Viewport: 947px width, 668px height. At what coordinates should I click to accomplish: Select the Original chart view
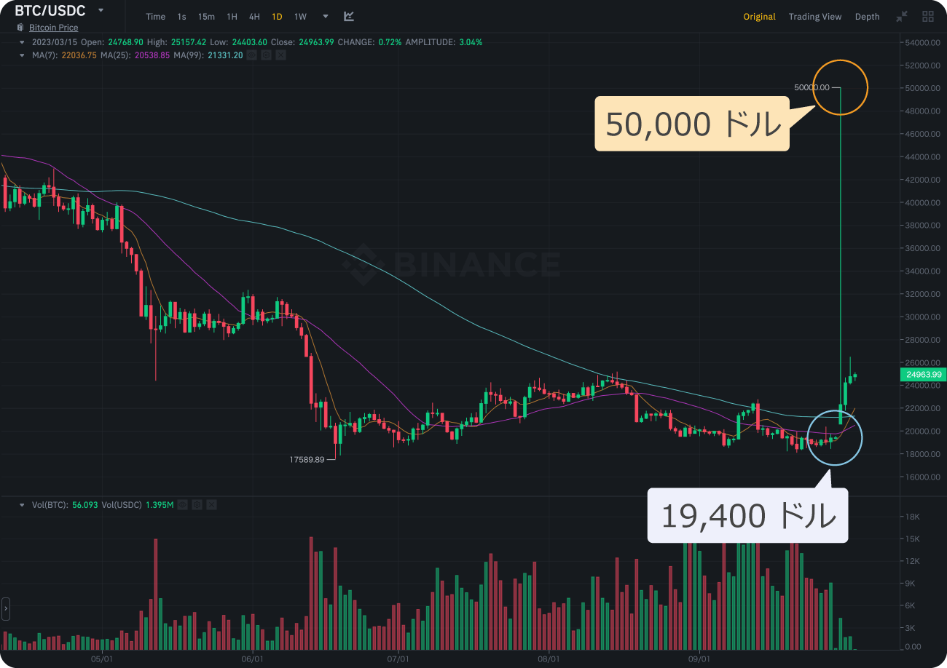point(759,16)
